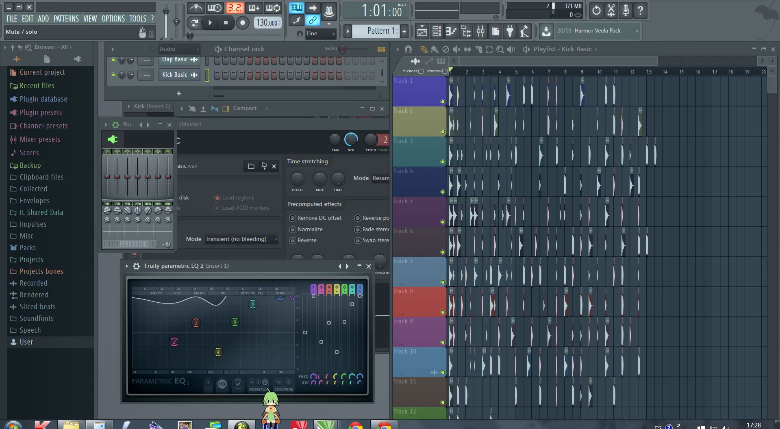Toggle the Playlist snap magnet icon
This screenshot has width=780, height=429.
(408, 49)
